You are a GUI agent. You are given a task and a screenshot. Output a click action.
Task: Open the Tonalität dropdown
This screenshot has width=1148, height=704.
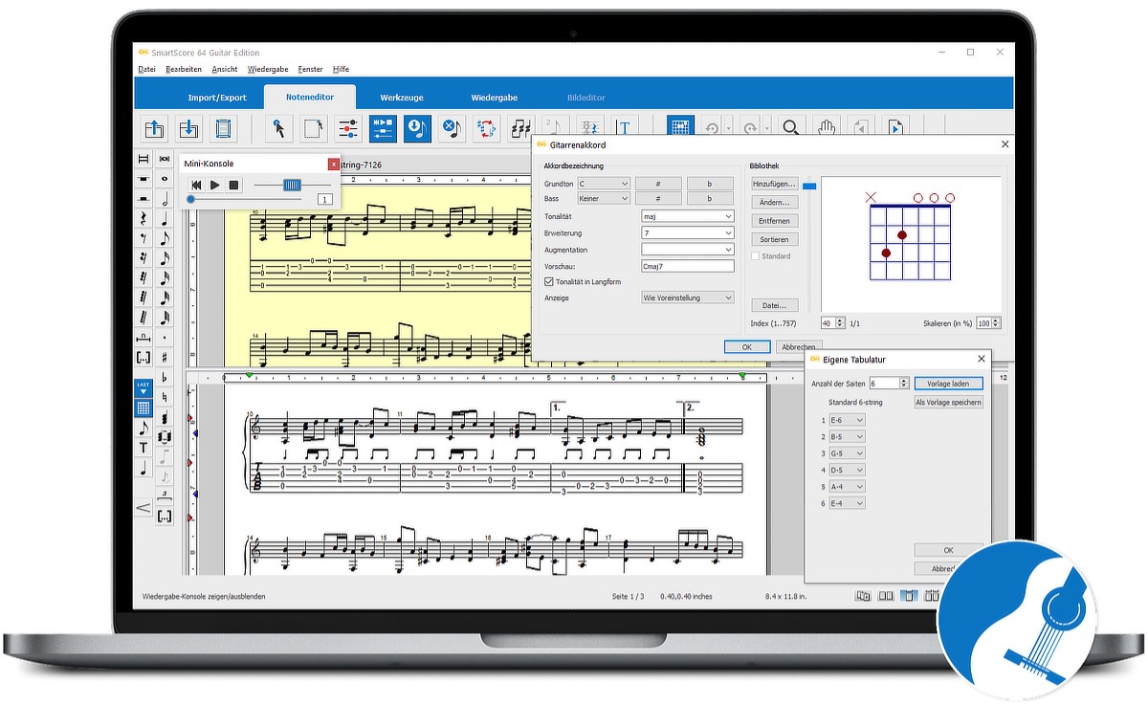[688, 216]
